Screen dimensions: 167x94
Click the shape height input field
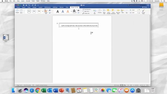click(x=135, y=10)
